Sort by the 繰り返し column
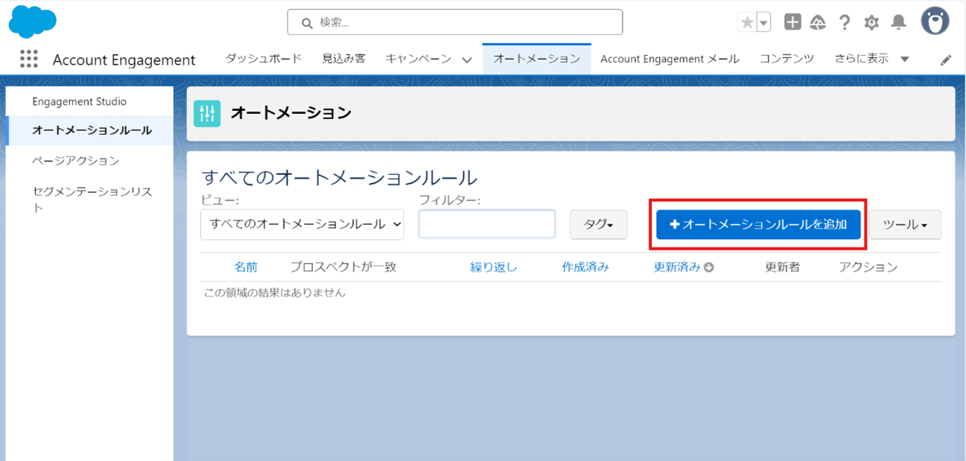 click(x=494, y=267)
